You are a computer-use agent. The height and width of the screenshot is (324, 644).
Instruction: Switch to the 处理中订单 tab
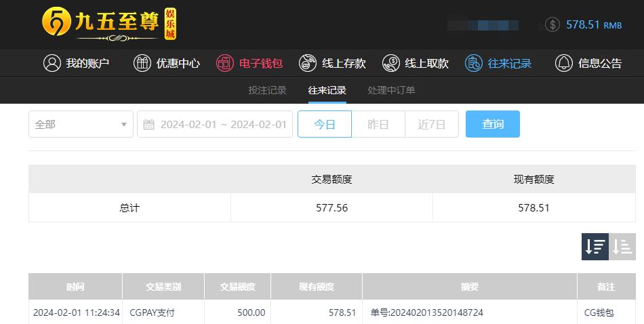[391, 90]
